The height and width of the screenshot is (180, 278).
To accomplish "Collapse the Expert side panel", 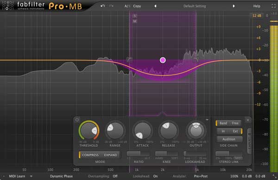I will tap(249, 141).
